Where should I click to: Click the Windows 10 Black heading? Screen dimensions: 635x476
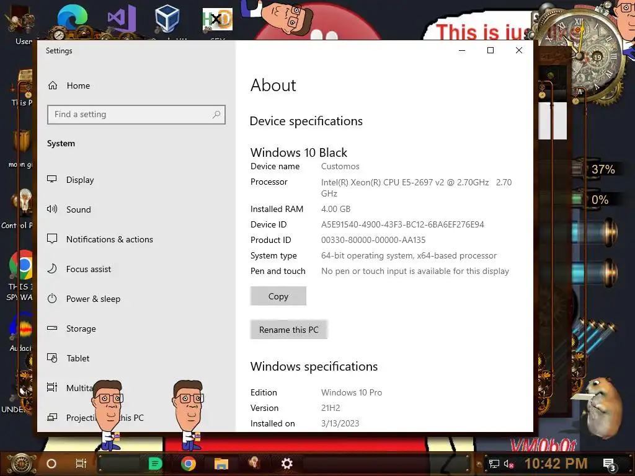pyautogui.click(x=299, y=152)
